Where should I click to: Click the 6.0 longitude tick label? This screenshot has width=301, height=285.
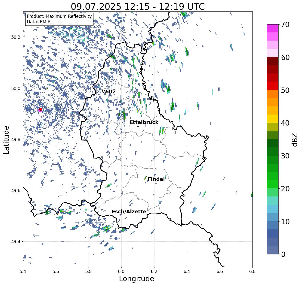point(121,271)
